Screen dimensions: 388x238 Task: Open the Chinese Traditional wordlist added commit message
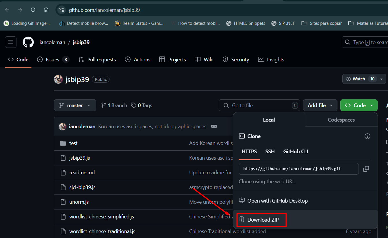tap(227, 231)
